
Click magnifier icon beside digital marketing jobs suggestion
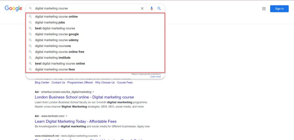pyautogui.click(x=30, y=22)
